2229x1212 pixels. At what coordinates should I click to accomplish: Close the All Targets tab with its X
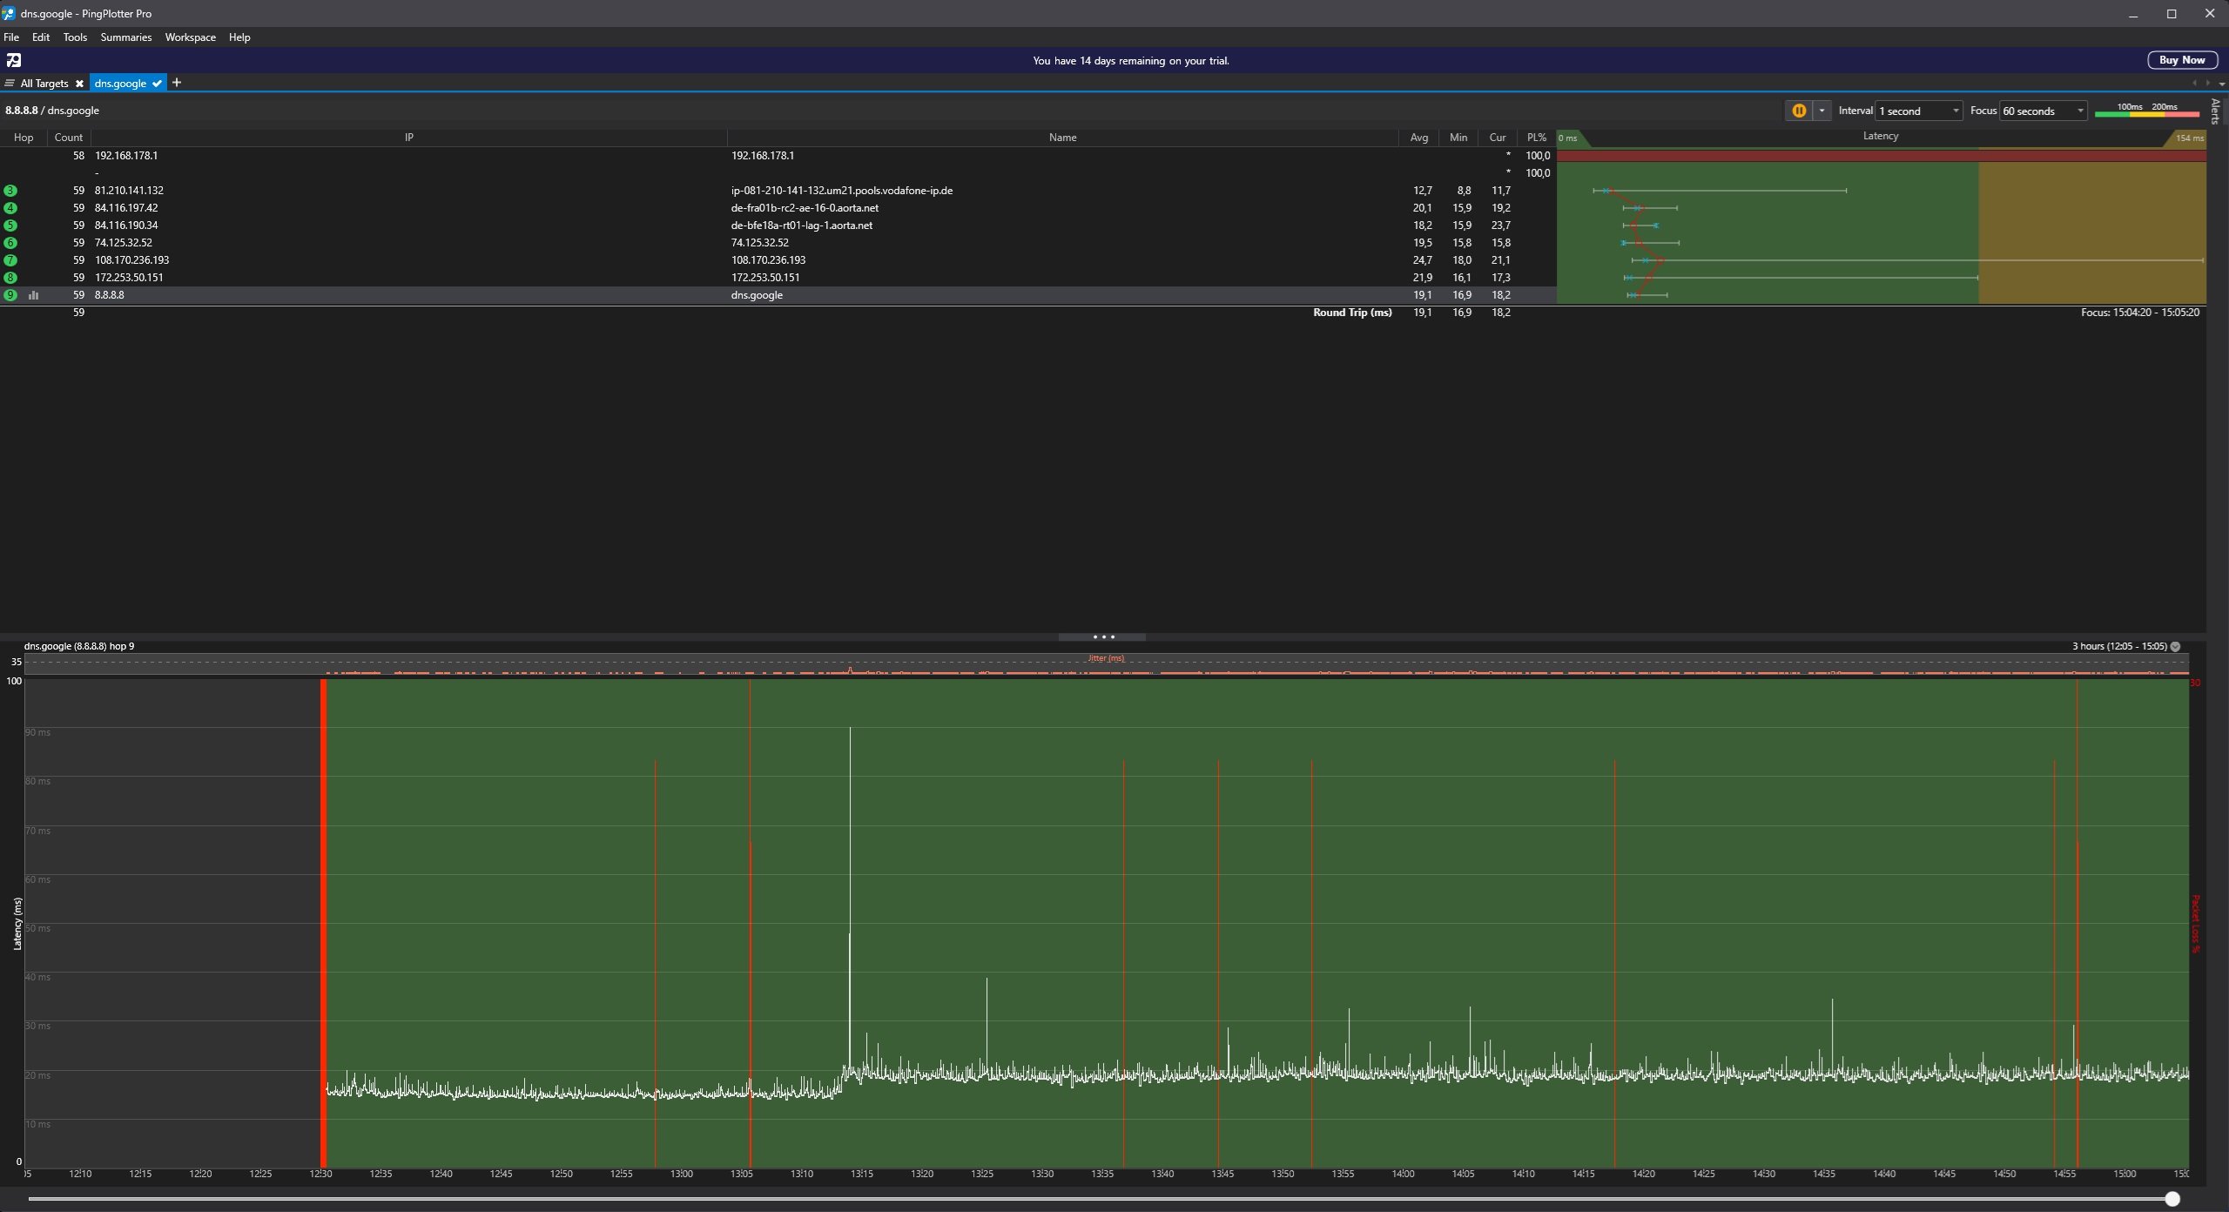click(79, 84)
